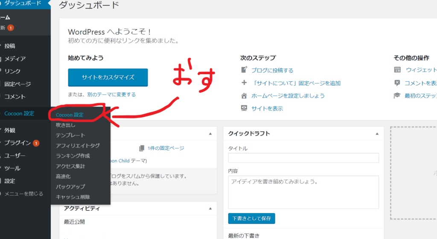Screen dimensions: 437x239
Task: Open the アフィリエイトタグ submenu item
Action: 78,146
